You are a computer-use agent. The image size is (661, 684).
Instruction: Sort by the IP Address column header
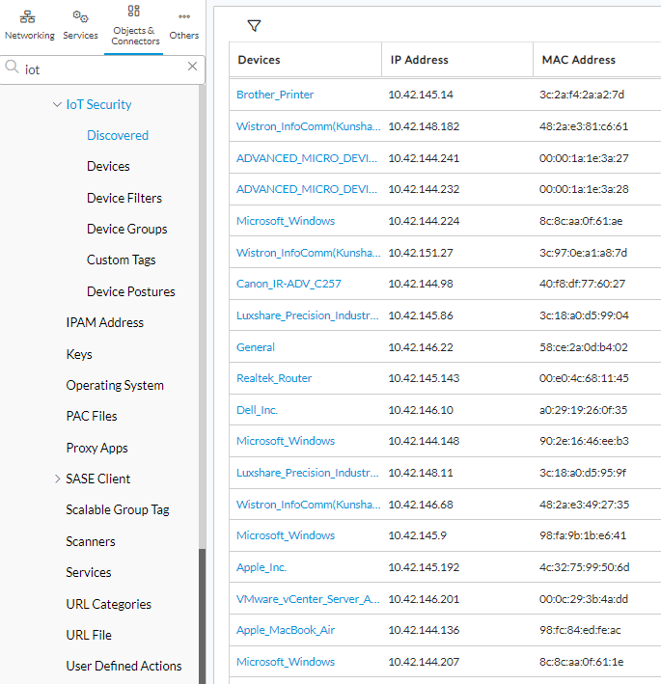[420, 60]
